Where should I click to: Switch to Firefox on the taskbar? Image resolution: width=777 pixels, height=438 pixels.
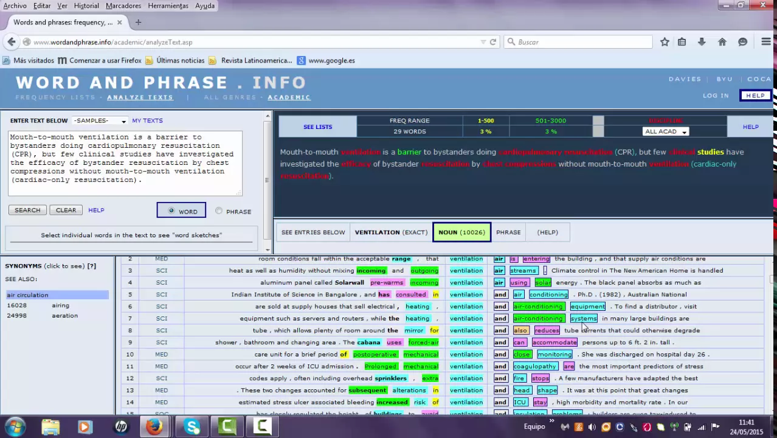click(x=154, y=426)
